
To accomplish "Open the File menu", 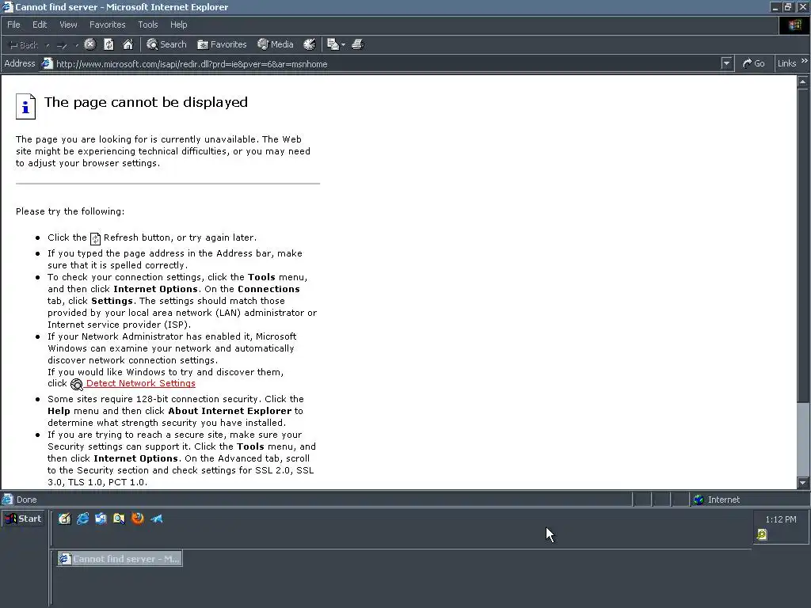I will tap(13, 25).
